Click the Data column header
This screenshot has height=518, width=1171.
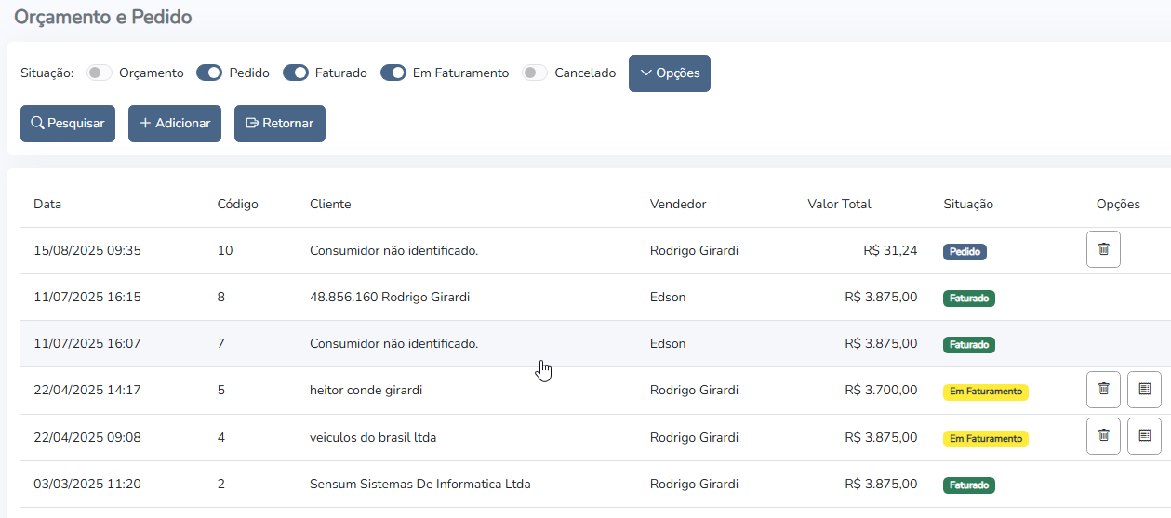click(47, 205)
